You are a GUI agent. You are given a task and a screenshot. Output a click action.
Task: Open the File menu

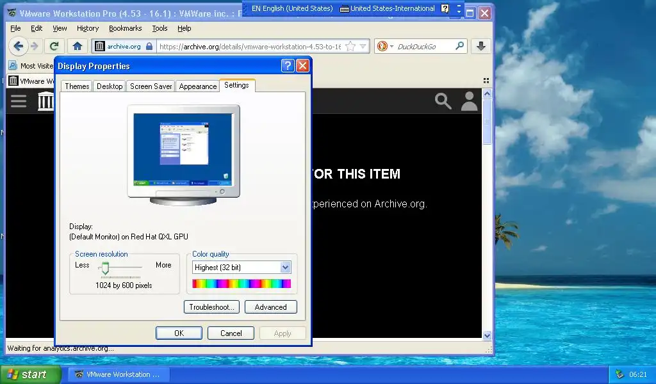15,28
